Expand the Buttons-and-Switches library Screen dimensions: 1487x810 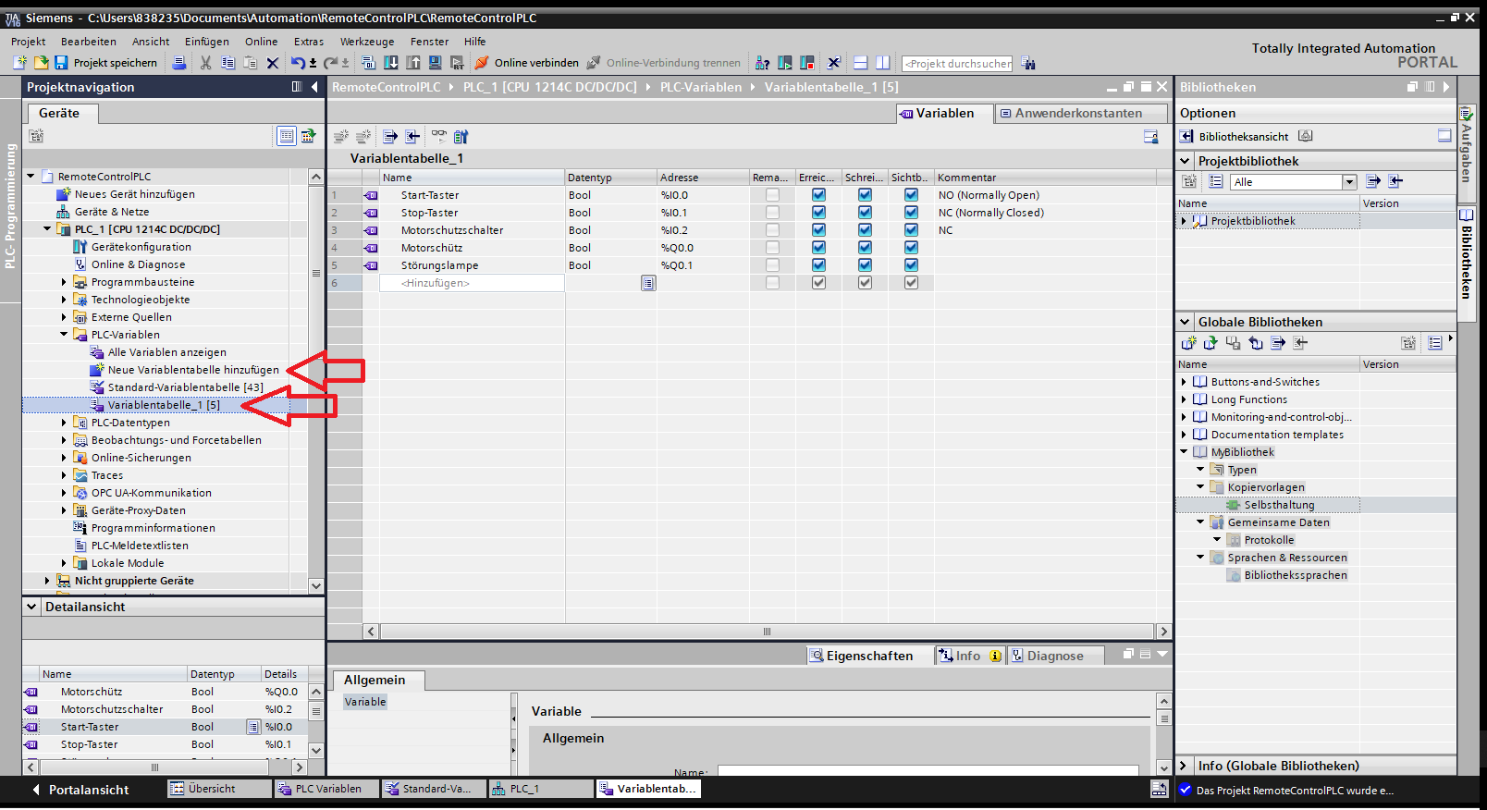tap(1184, 382)
